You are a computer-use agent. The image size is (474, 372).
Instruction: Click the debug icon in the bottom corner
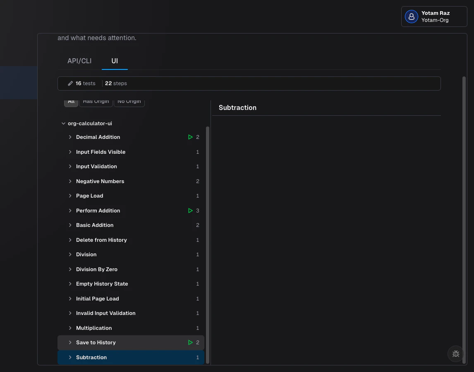click(x=456, y=354)
